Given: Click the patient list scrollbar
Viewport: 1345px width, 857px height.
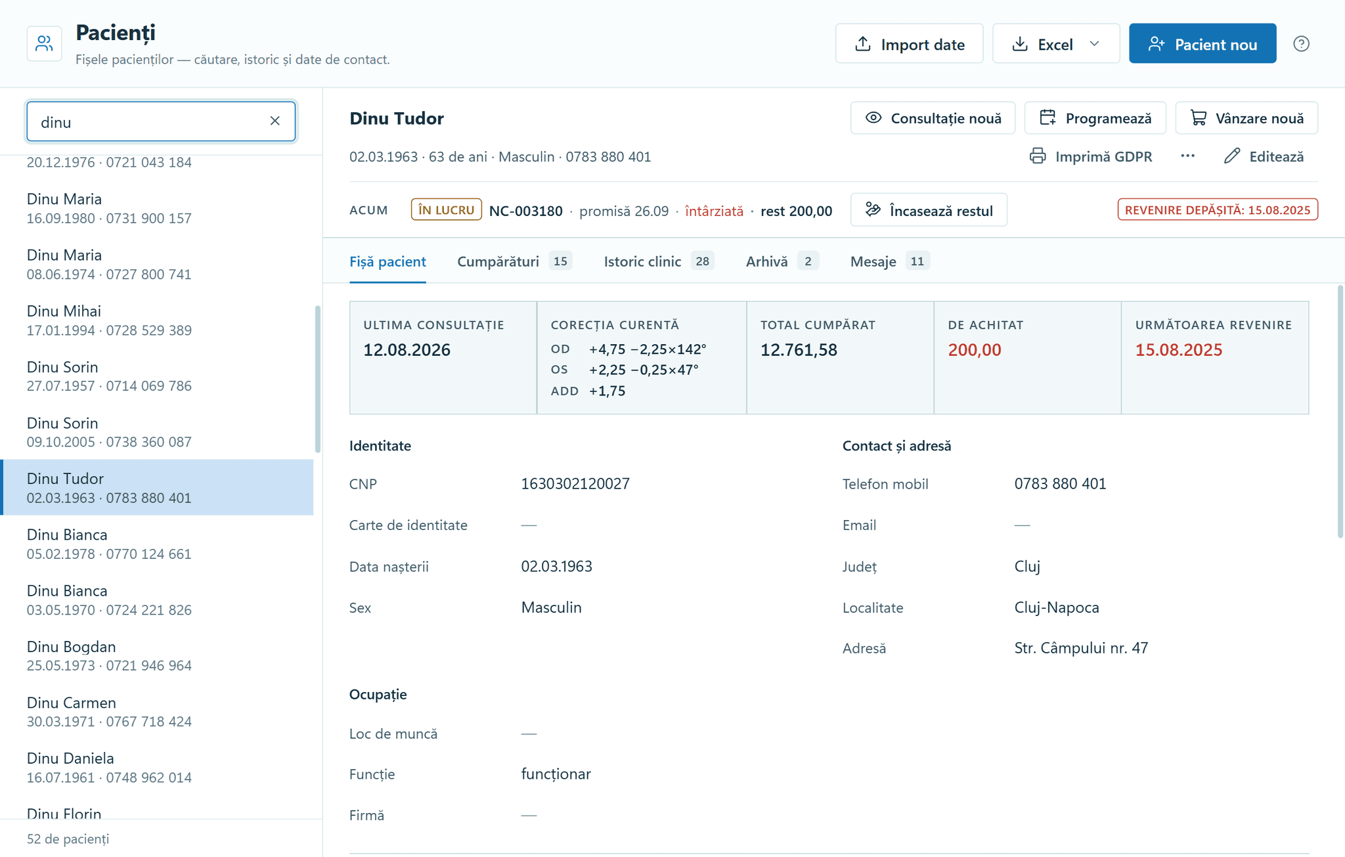Looking at the screenshot, I should (318, 379).
